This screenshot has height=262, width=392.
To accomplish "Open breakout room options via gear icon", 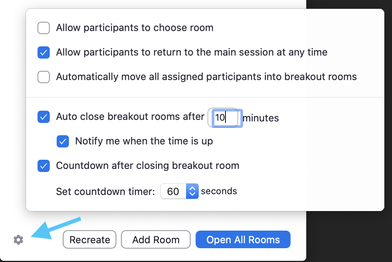I will click(18, 239).
